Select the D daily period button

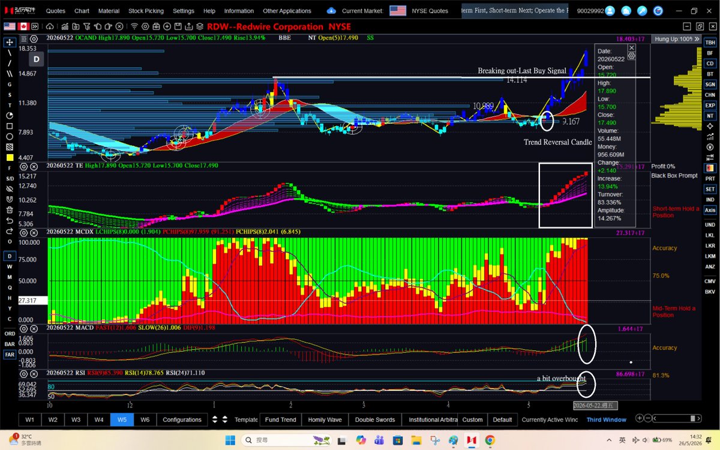click(10, 256)
